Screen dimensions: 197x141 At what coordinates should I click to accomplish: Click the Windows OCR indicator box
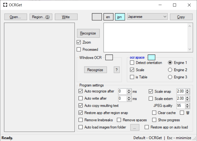109,58
